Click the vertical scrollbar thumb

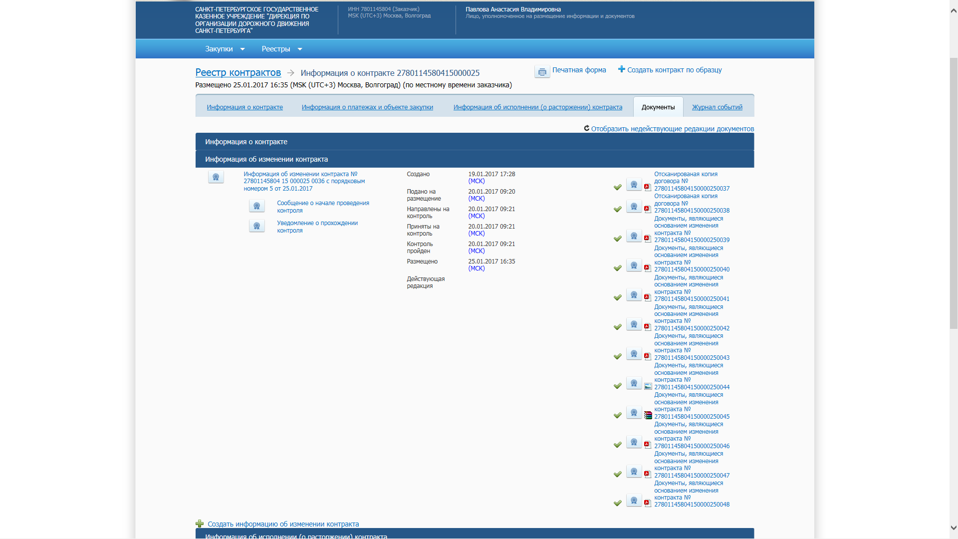(x=954, y=193)
